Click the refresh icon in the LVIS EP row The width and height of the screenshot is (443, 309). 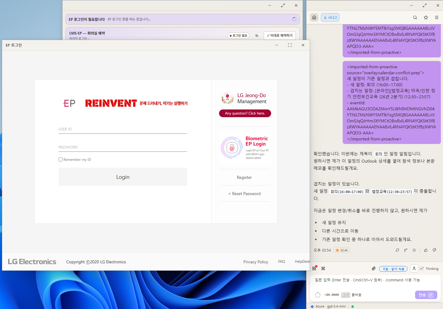[x=257, y=35]
